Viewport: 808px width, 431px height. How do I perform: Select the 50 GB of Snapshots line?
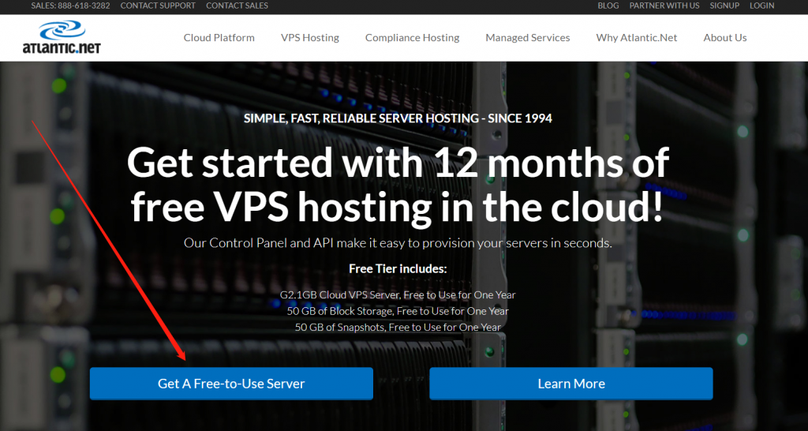398,327
